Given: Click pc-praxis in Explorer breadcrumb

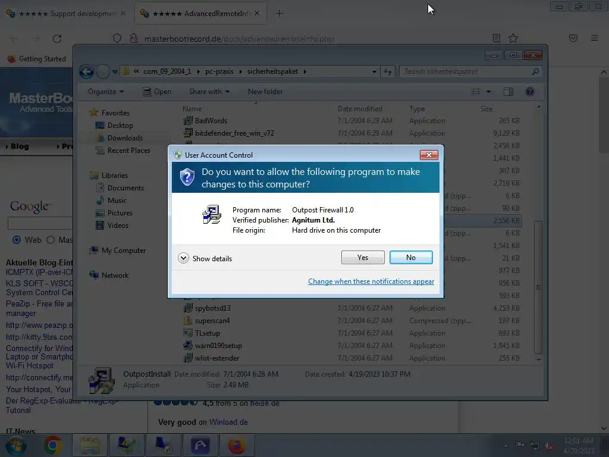Looking at the screenshot, I should click(x=219, y=71).
